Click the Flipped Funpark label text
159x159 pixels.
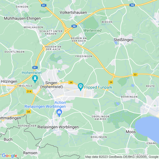pyautogui.click(x=98, y=87)
